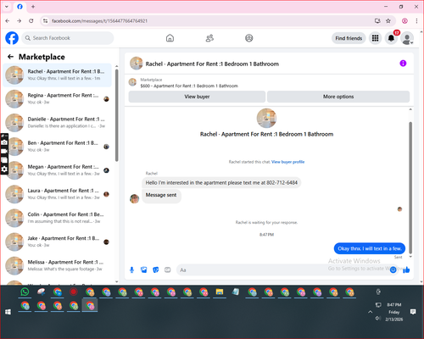Open Colin's apartment conversation
Viewport: 424px width, 339px height.
coord(58,218)
